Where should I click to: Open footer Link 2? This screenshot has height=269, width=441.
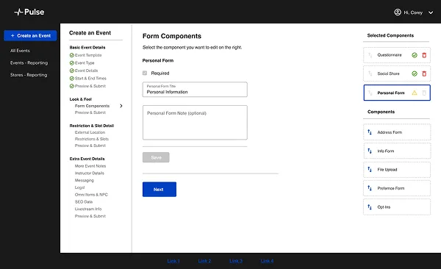point(204,261)
